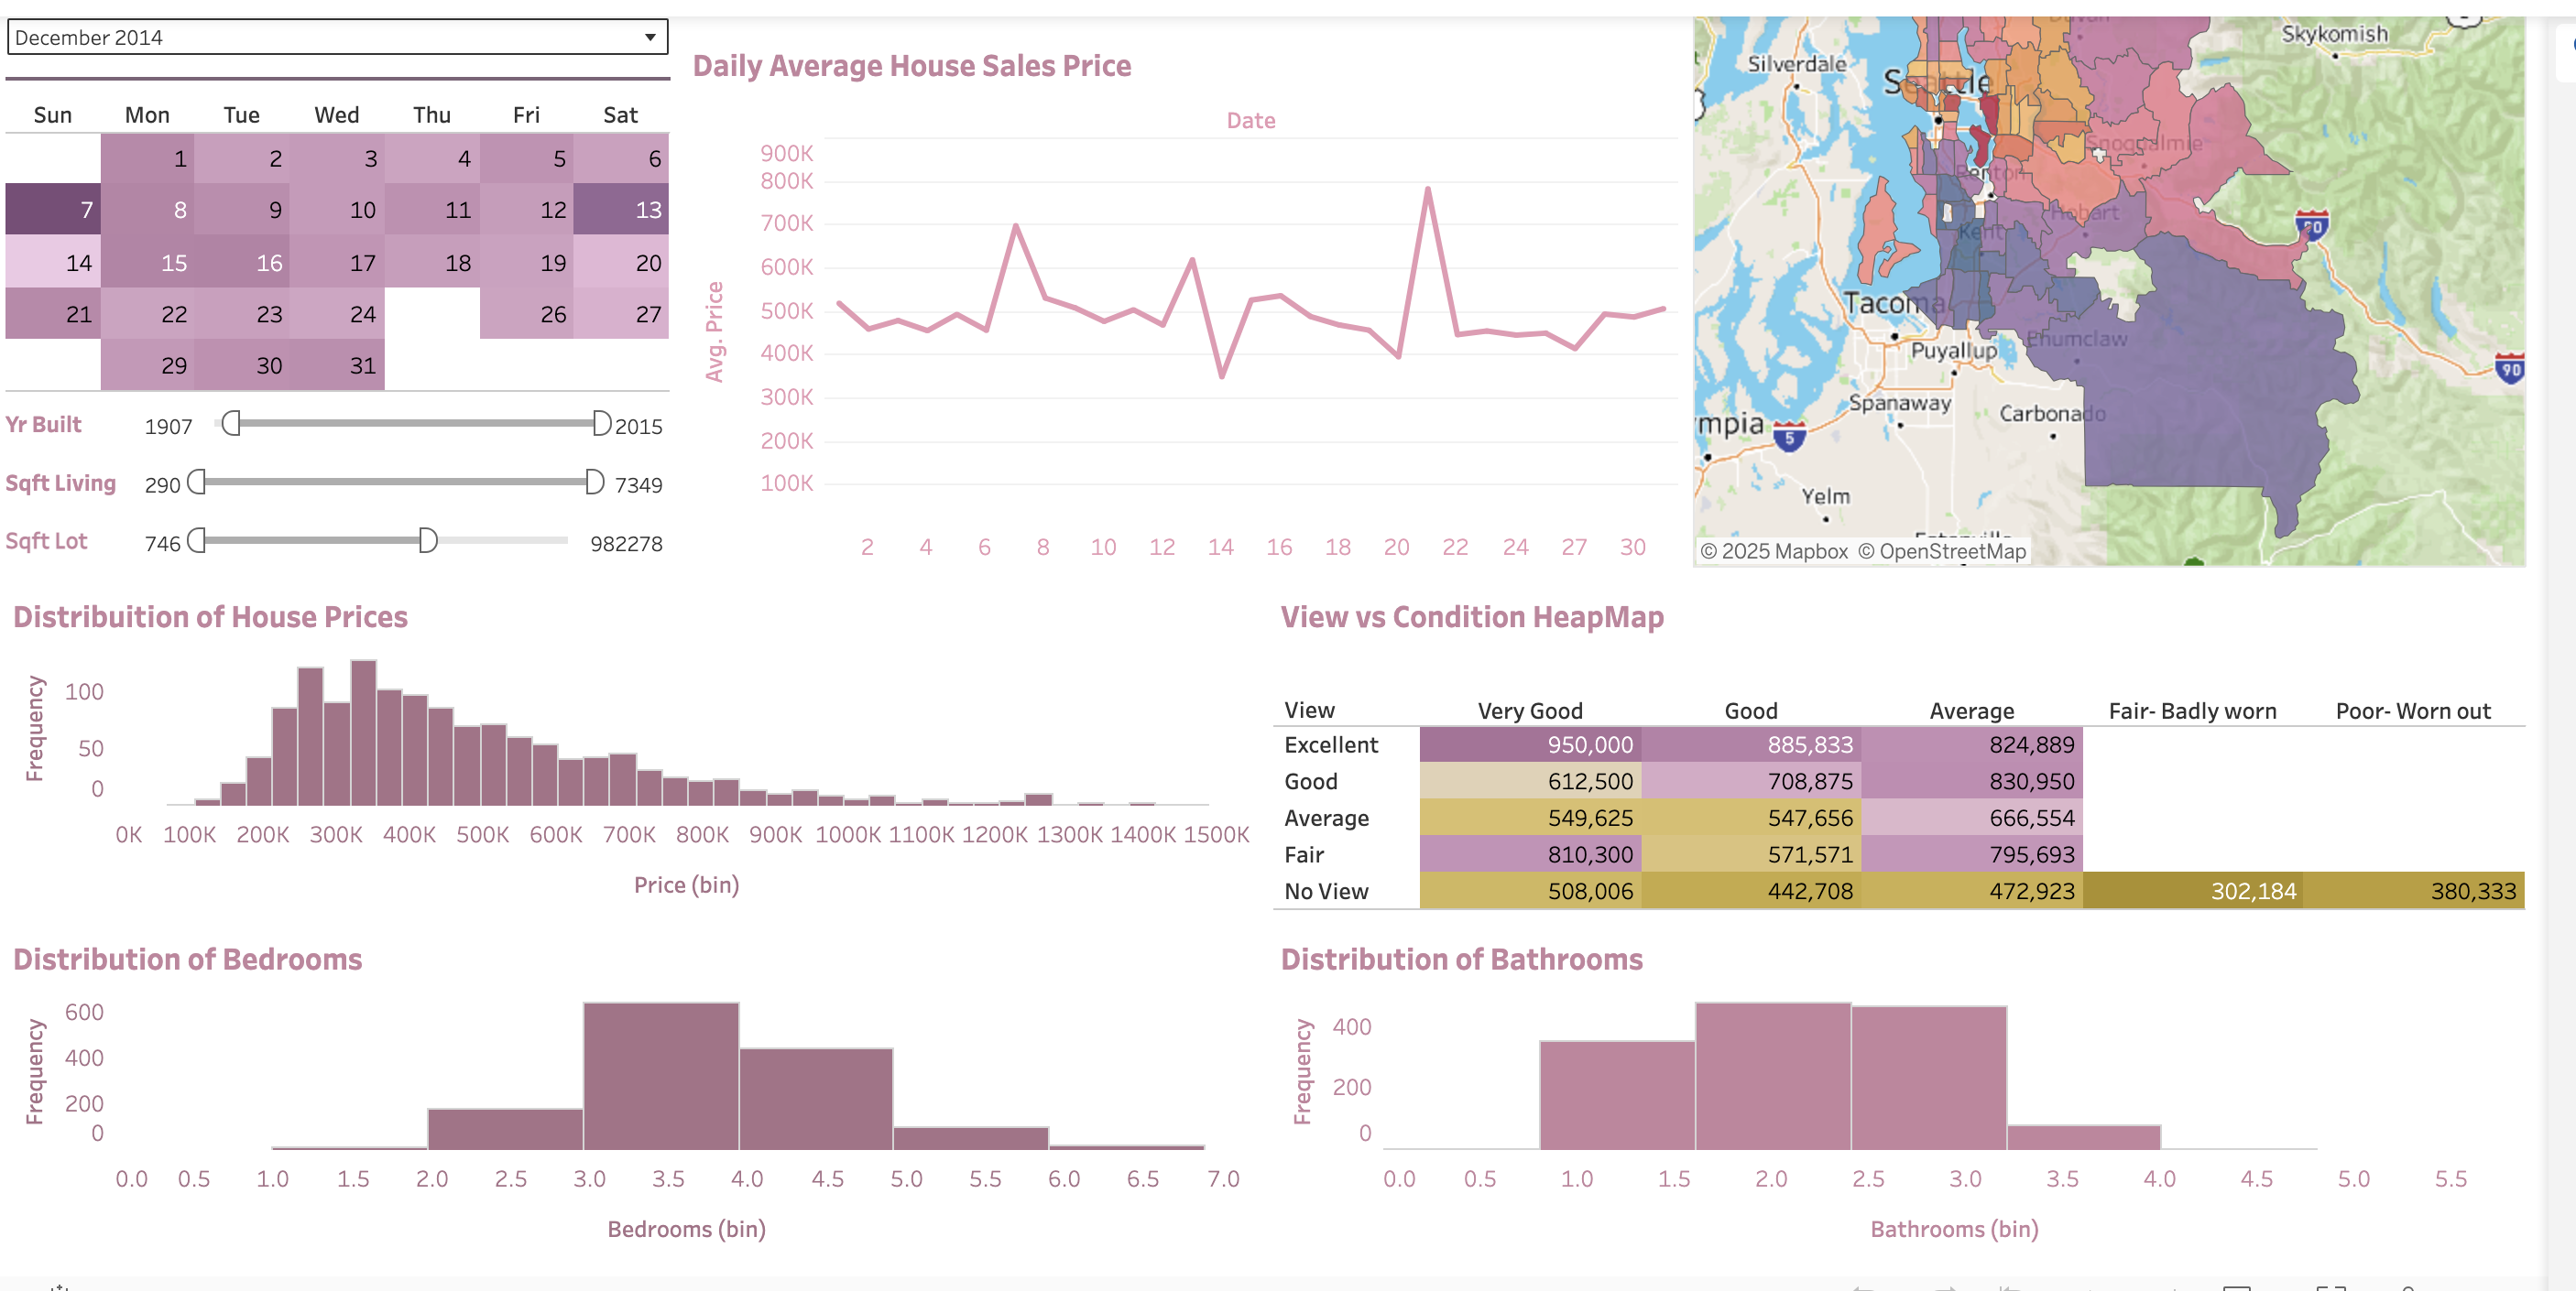Click the Sqft Lot minimum slider handle

(x=197, y=540)
